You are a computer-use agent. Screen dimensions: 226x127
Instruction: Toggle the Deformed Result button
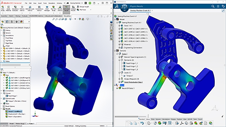[x=66, y=8]
